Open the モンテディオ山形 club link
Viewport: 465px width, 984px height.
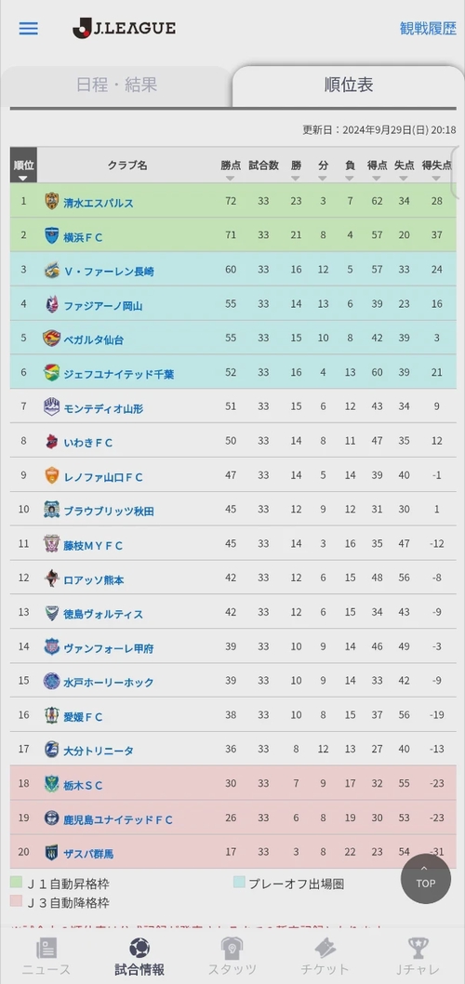(x=103, y=408)
